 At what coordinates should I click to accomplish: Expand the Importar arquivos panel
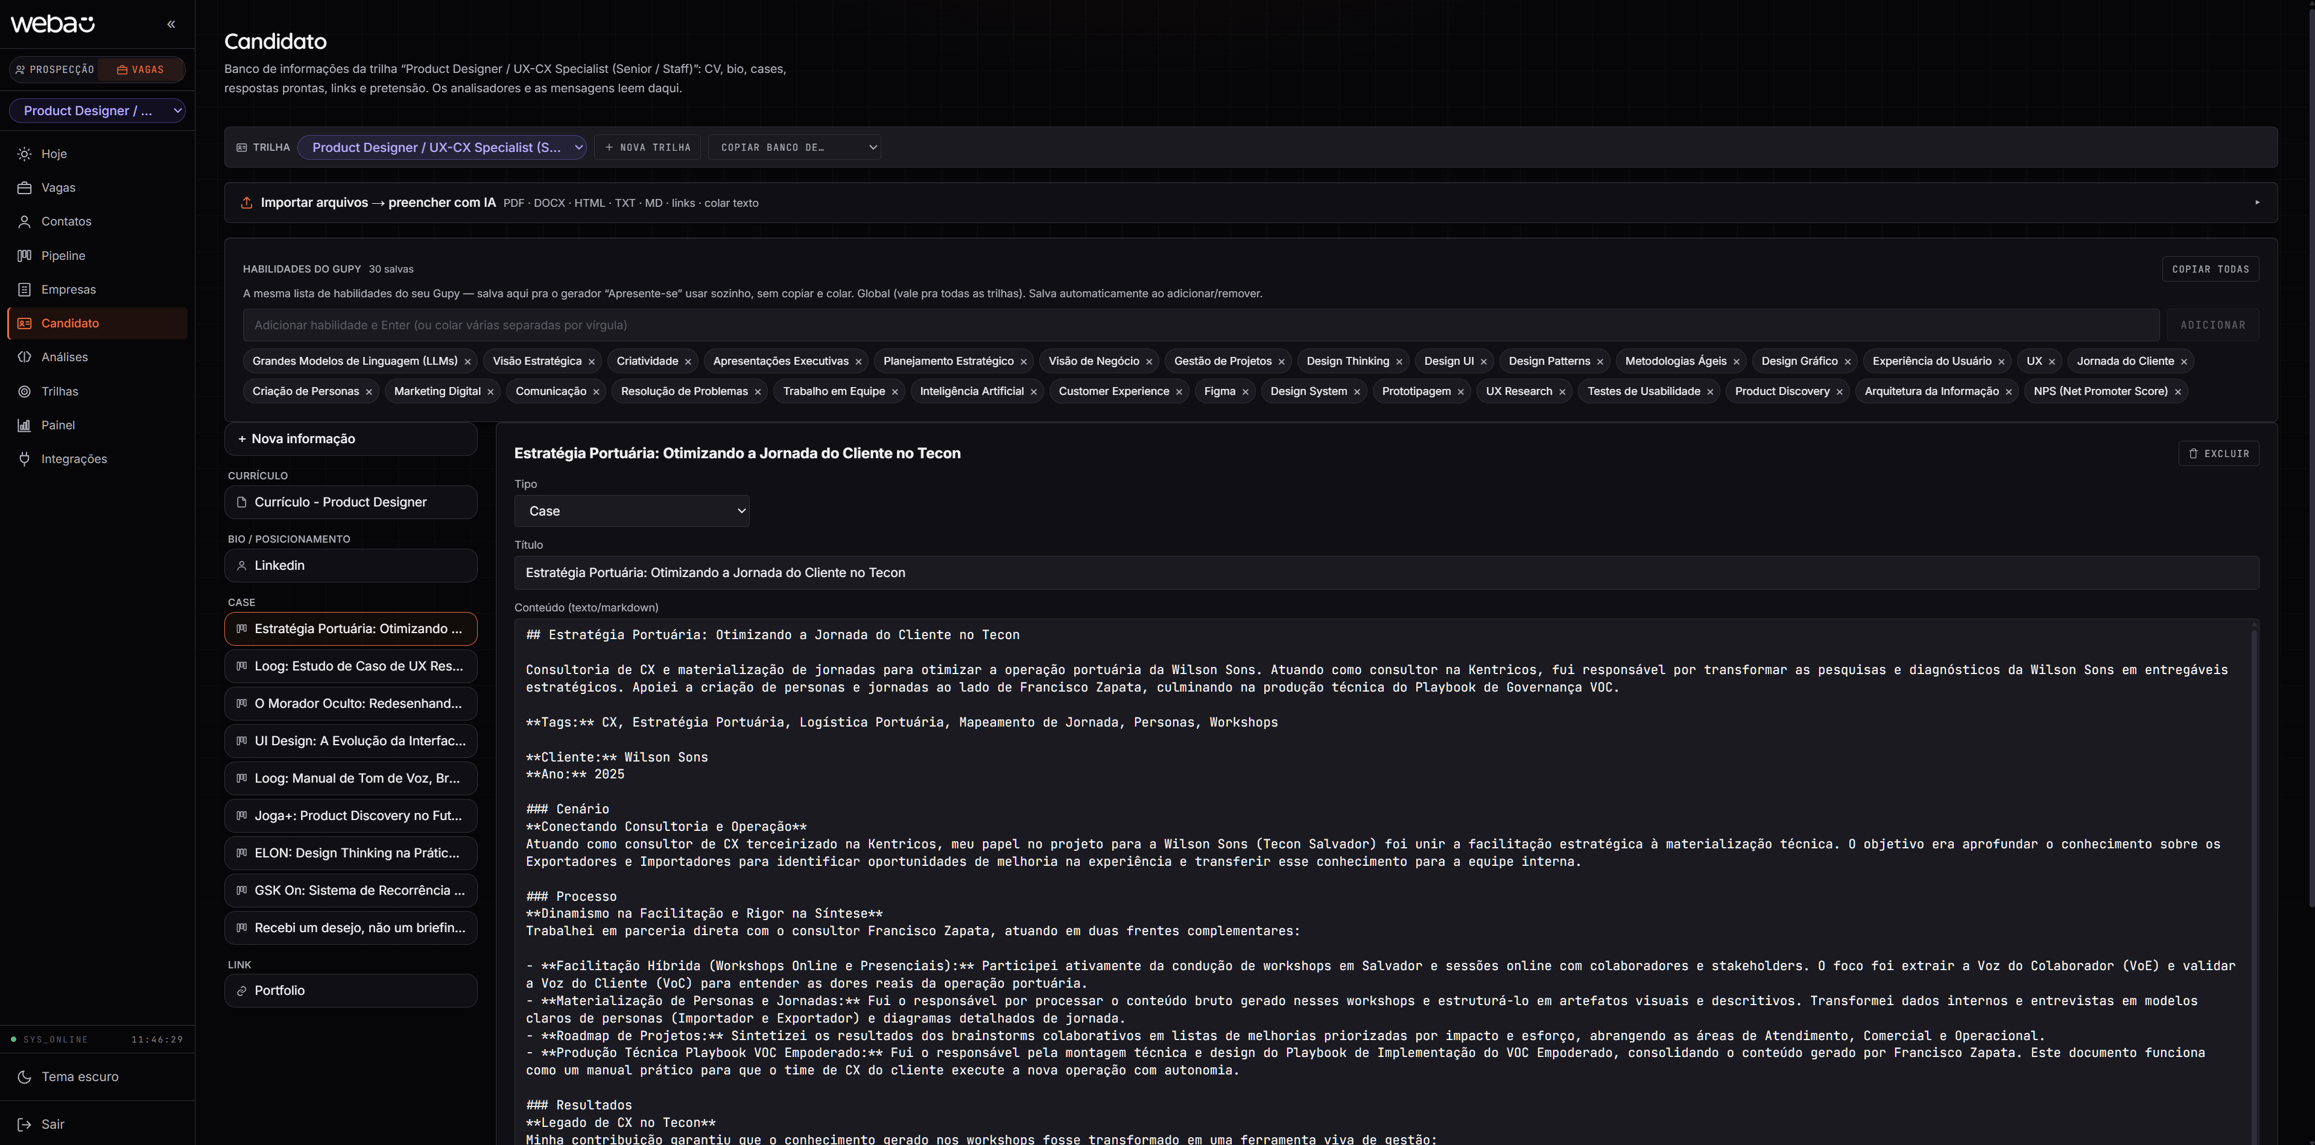point(1250,203)
